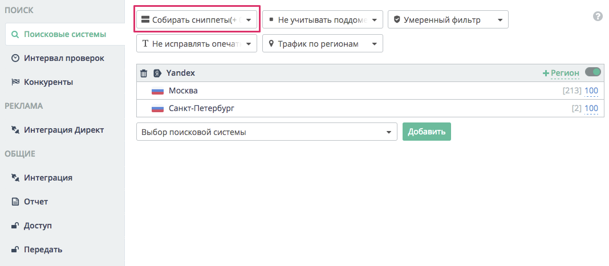Viewport: 609px width, 266px height.
Task: Click the Russian flag next to Москва
Action: click(x=157, y=91)
